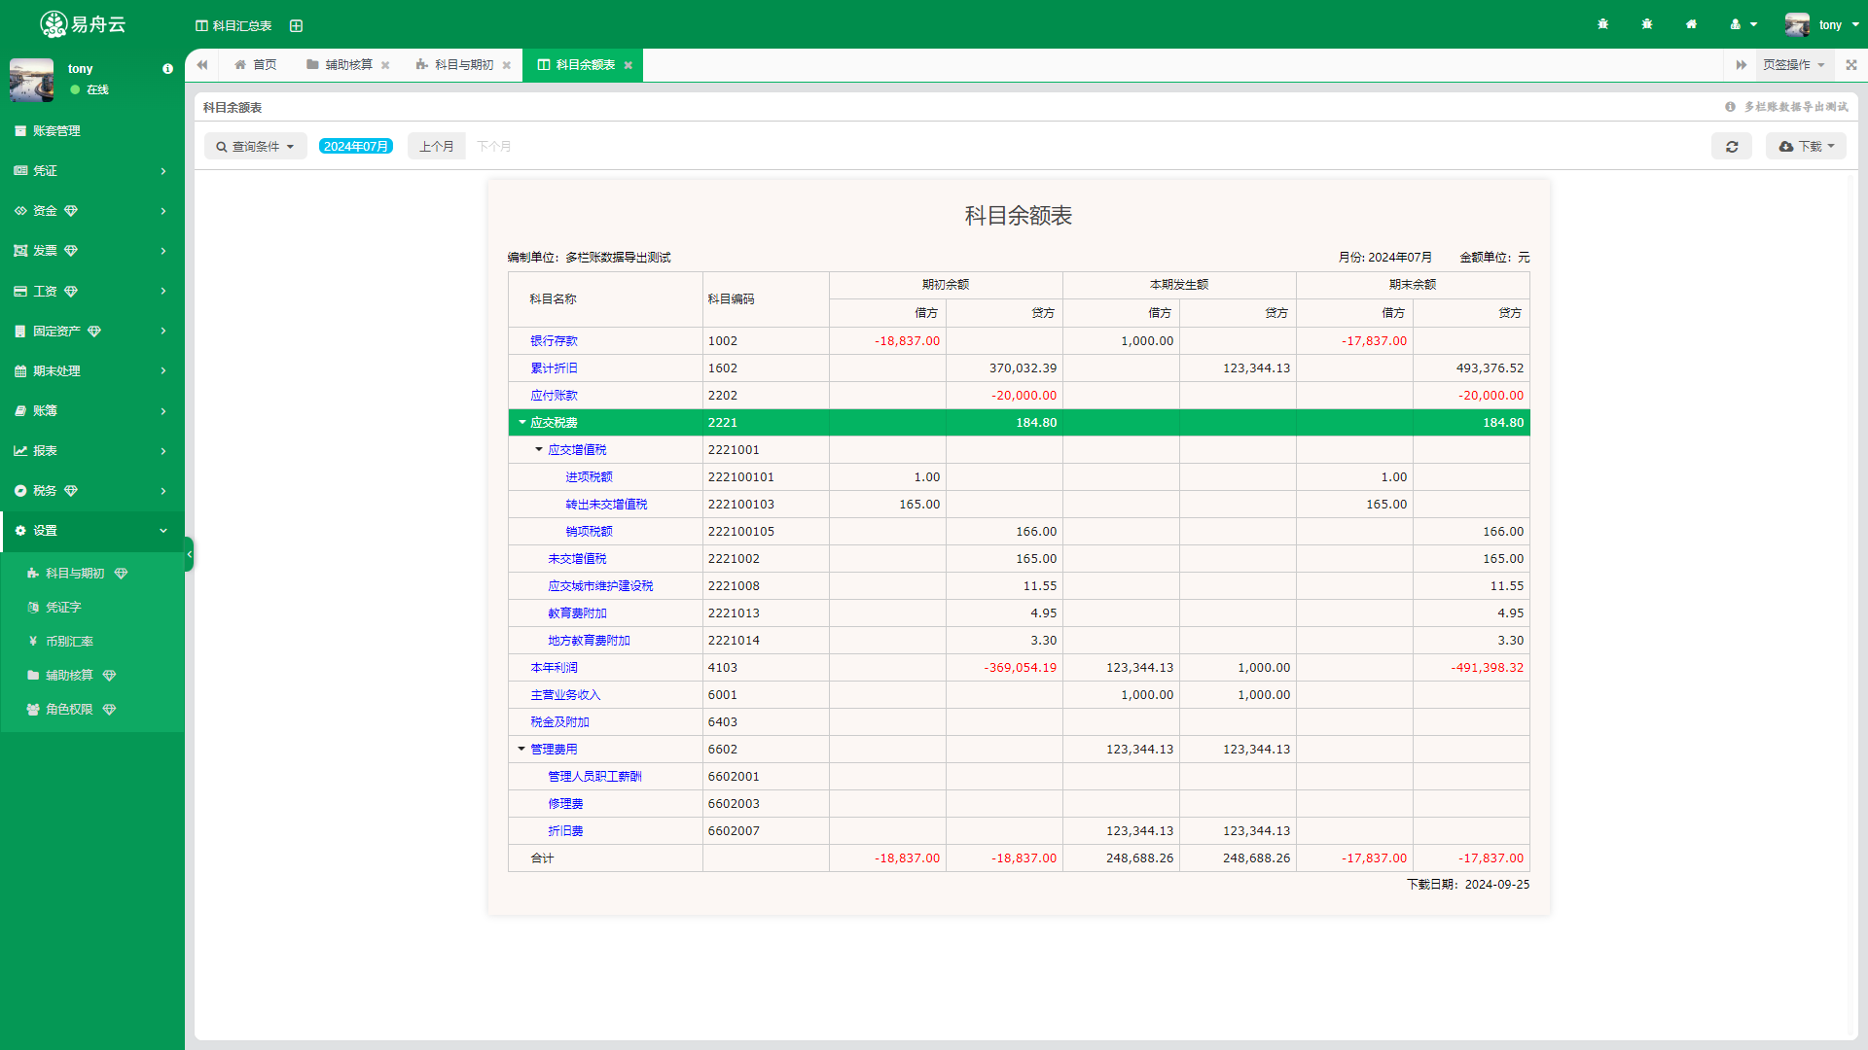Expand the 报表 sidebar menu

[92, 450]
